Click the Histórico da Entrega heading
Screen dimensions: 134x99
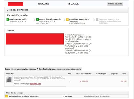pyautogui.click(x=14, y=93)
